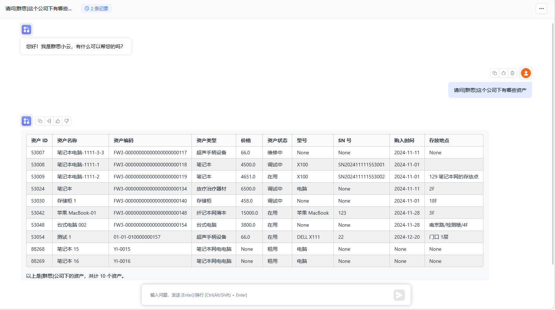Image resolution: width=555 pixels, height=310 pixels.
Task: Open the 2 条记录 history badge
Action: pos(96,9)
